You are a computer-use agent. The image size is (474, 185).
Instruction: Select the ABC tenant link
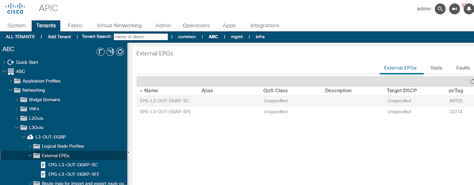(213, 37)
